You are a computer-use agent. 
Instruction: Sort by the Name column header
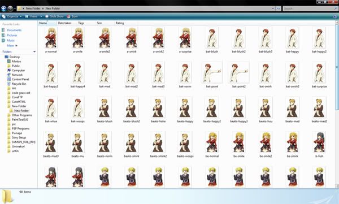pos(47,23)
